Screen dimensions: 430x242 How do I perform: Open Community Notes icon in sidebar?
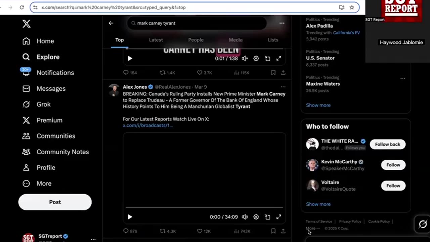[x=26, y=152]
